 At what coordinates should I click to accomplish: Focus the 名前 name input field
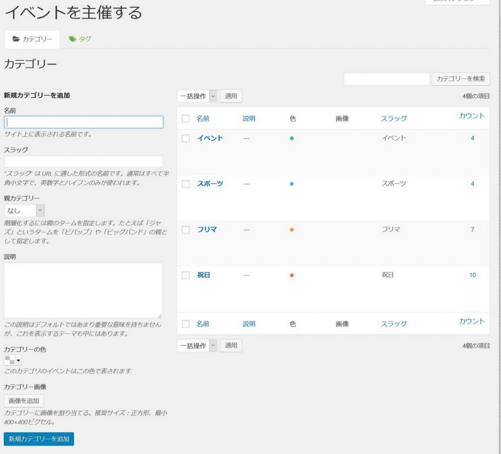pyautogui.click(x=84, y=122)
